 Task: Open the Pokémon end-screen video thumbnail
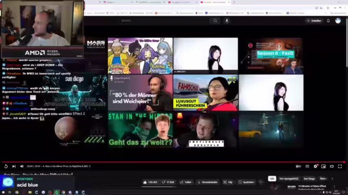coord(140,56)
